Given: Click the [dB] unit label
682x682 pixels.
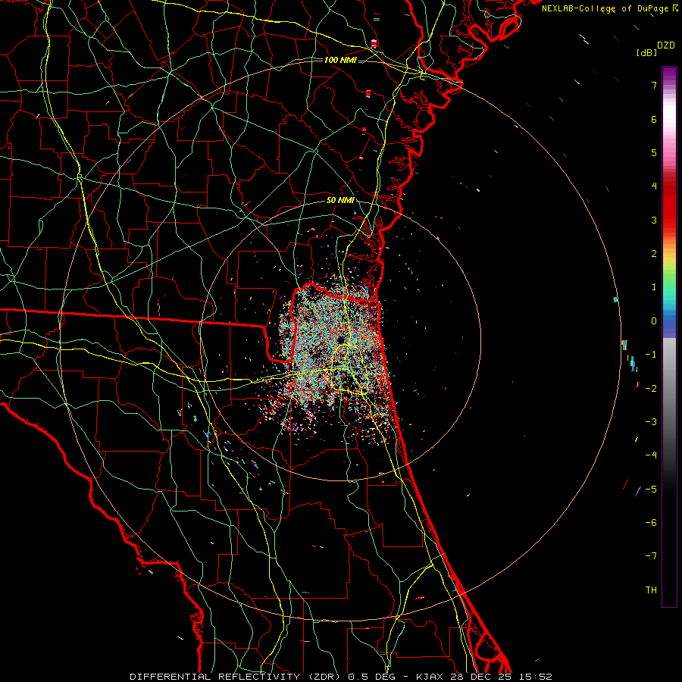Looking at the screenshot, I should point(646,52).
